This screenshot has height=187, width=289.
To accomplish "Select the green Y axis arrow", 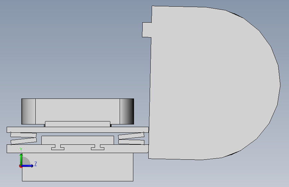I will (x=21, y=159).
